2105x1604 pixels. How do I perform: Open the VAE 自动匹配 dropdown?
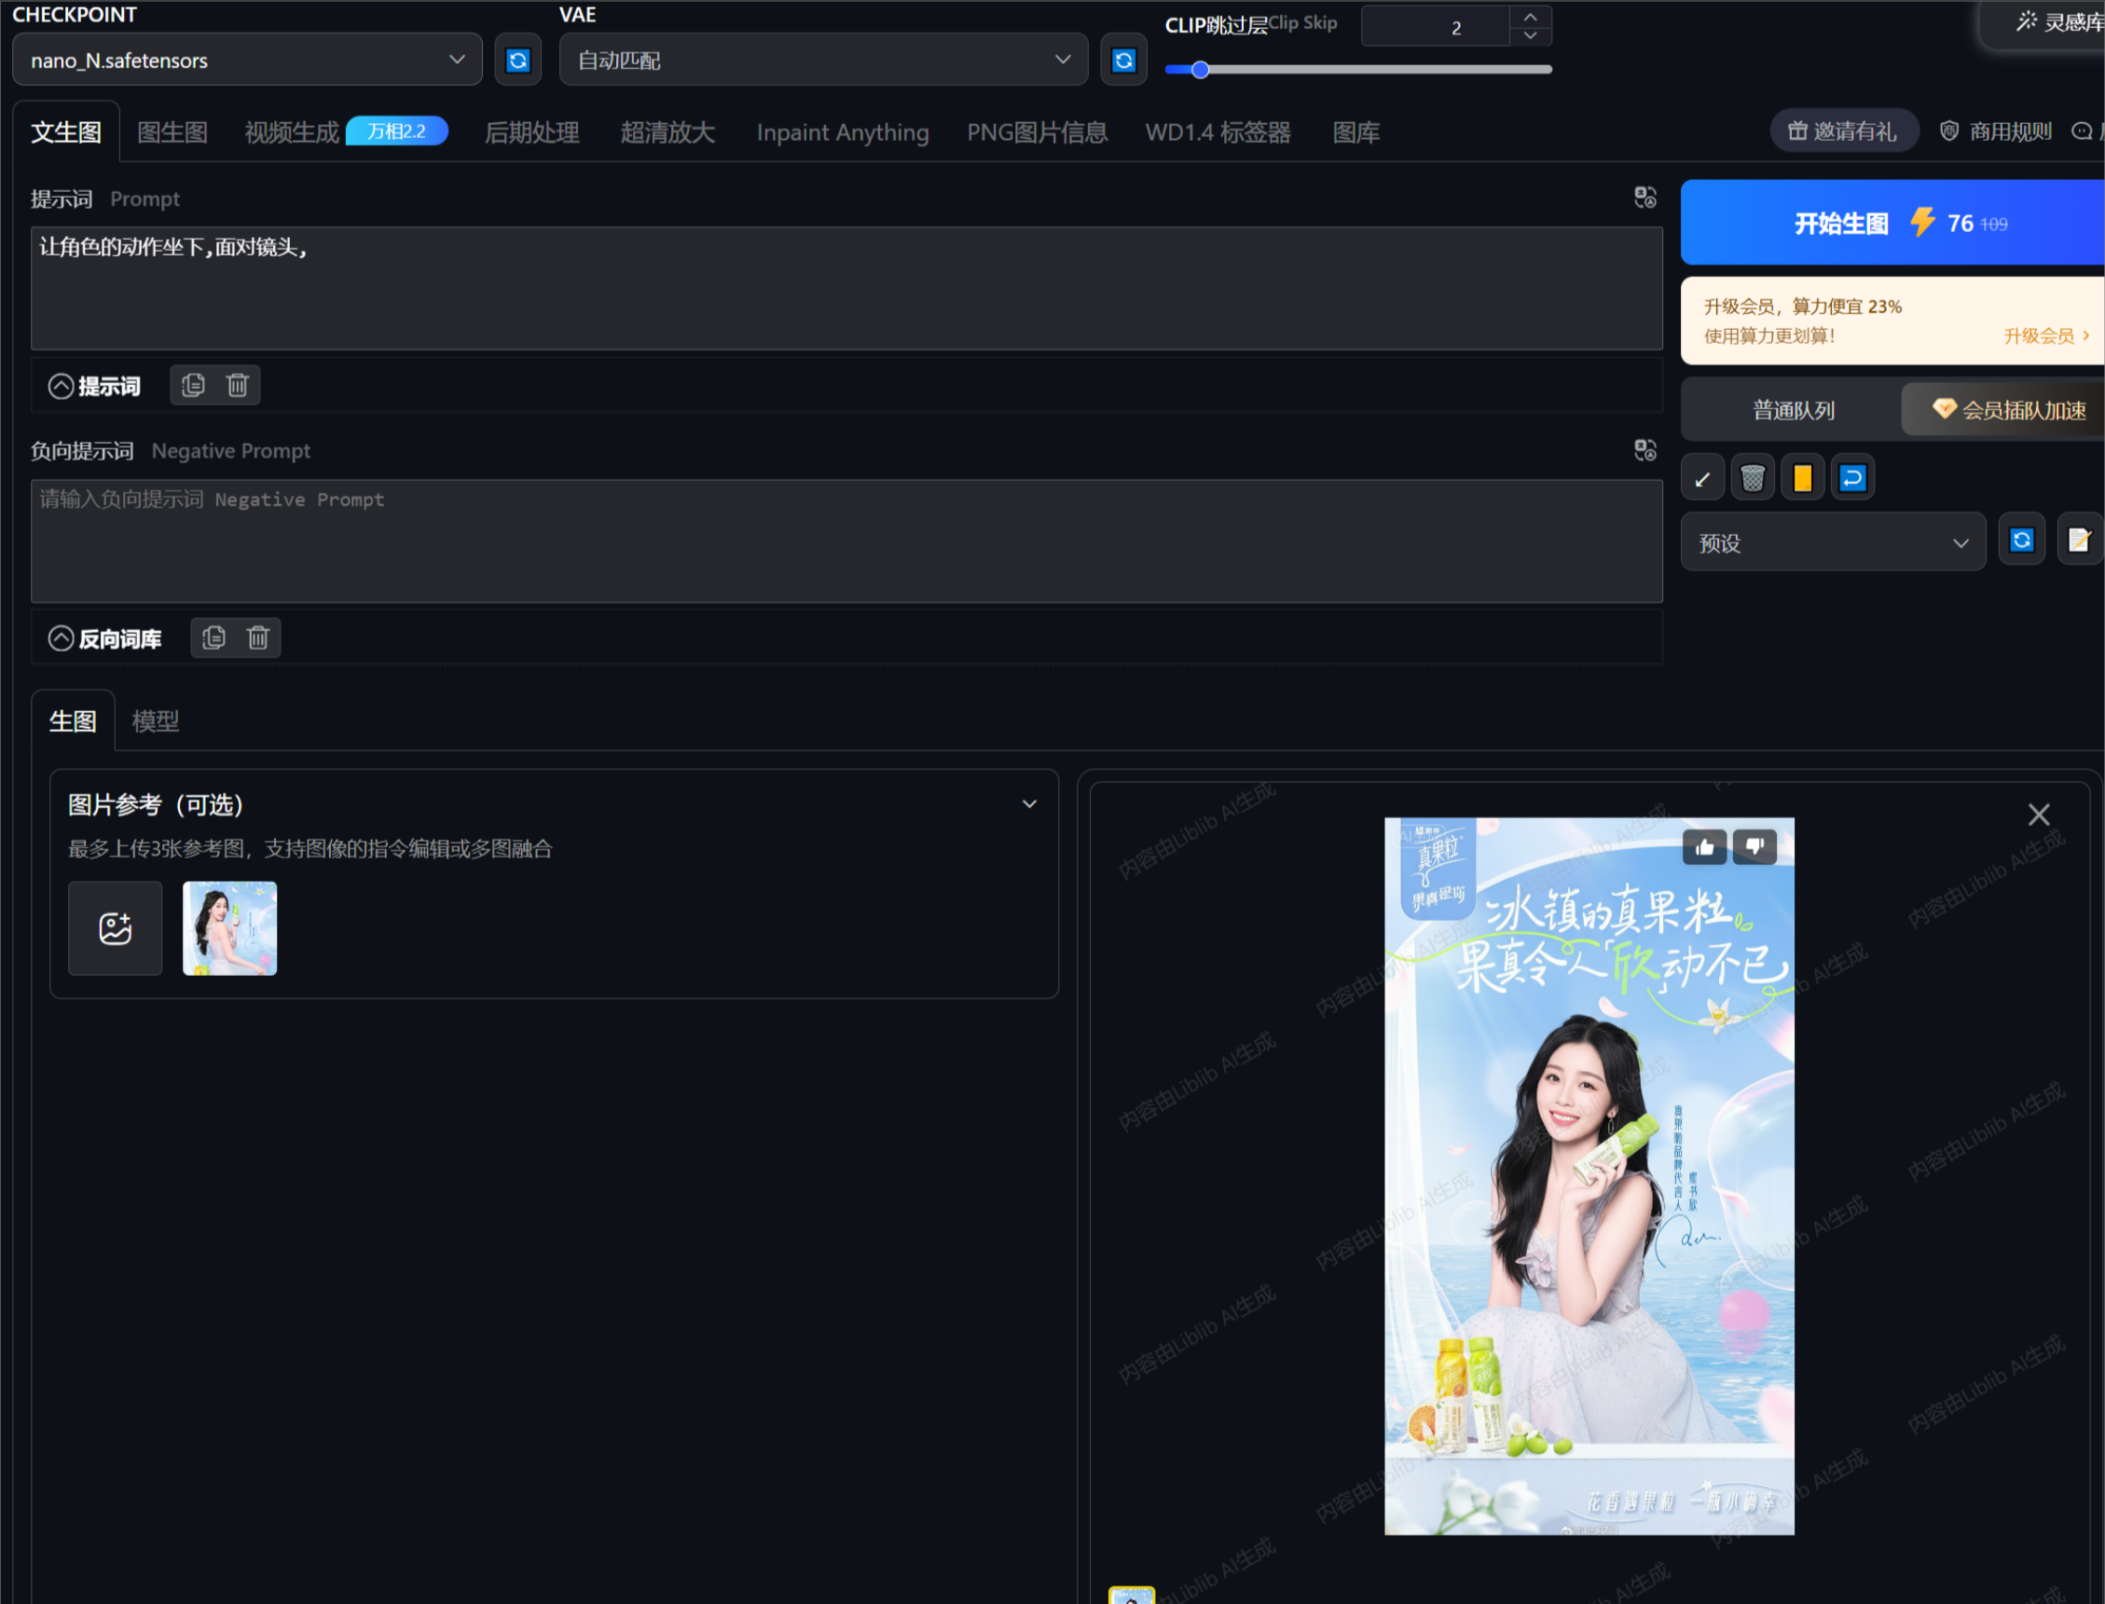click(822, 61)
